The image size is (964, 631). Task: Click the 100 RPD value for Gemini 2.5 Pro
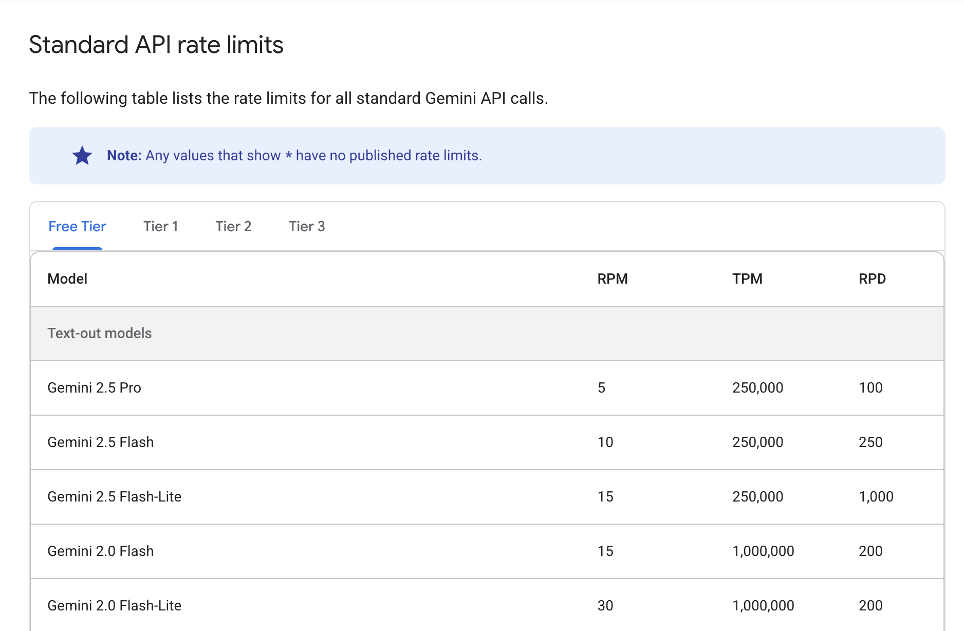(x=870, y=388)
